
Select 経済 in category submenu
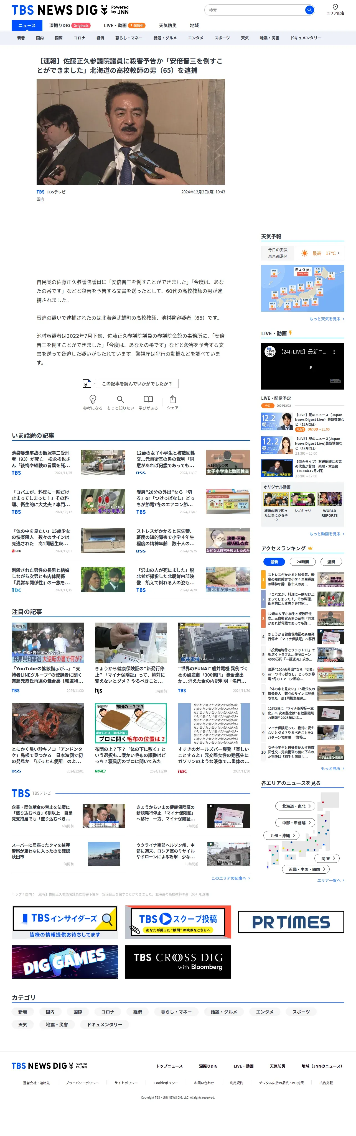pos(100,38)
